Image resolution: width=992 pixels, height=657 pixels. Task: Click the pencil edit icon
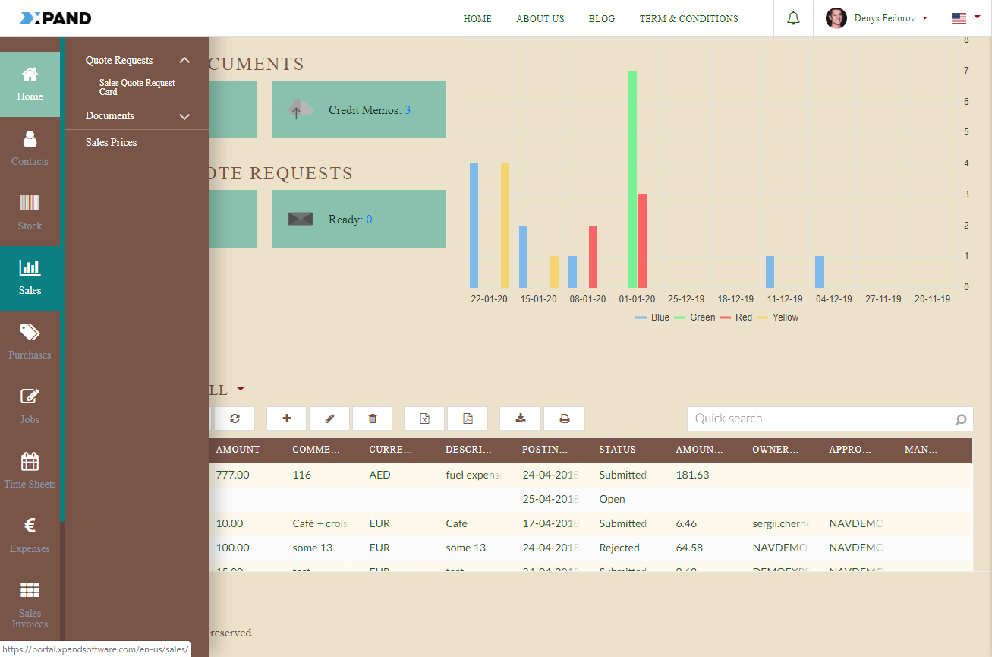[329, 419]
